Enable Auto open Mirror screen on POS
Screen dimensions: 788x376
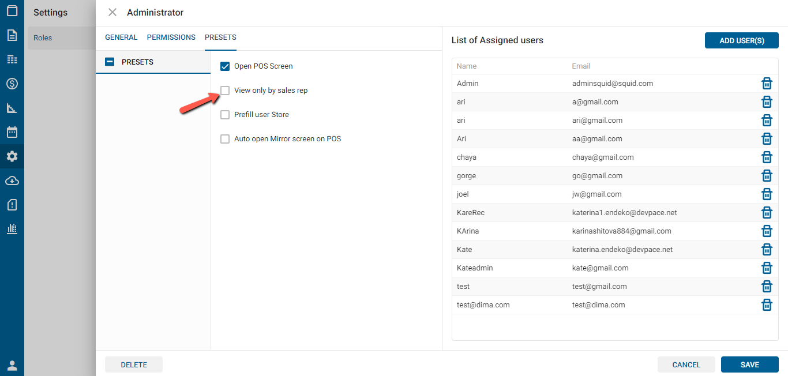point(225,139)
